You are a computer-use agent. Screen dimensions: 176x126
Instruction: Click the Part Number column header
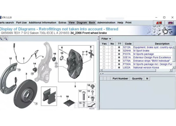click(120, 79)
